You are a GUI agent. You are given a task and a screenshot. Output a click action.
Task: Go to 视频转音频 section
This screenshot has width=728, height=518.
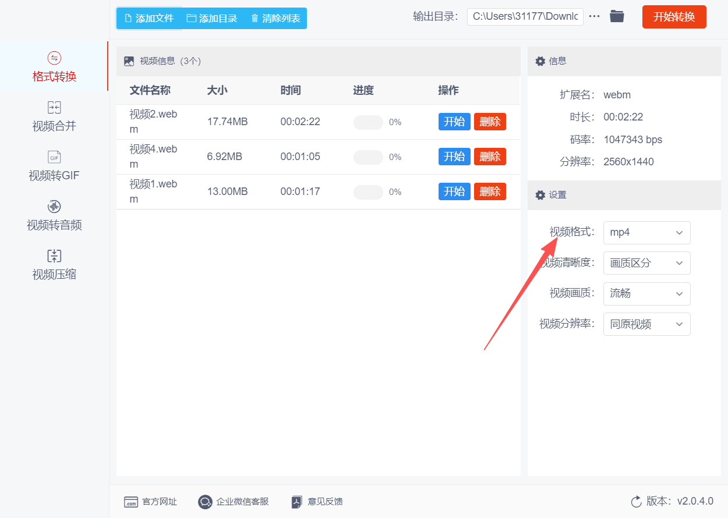tap(54, 215)
